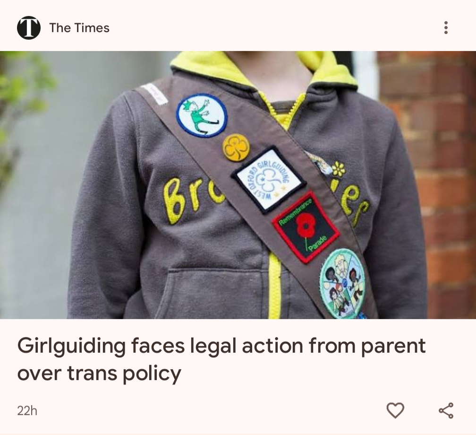Click the Remembrance Parade poppy badge
The image size is (476, 435).
point(306,227)
